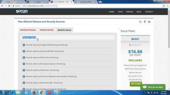Click the $16.66 price text
This screenshot has height=95, width=170.
(135, 52)
